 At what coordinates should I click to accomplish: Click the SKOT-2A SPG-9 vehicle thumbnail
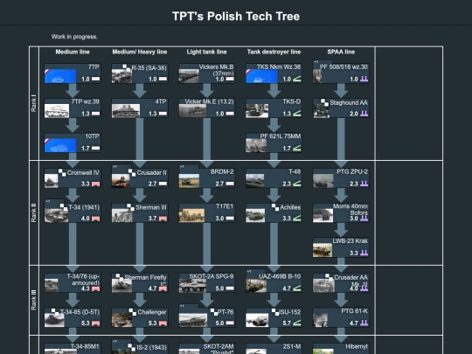(x=192, y=285)
